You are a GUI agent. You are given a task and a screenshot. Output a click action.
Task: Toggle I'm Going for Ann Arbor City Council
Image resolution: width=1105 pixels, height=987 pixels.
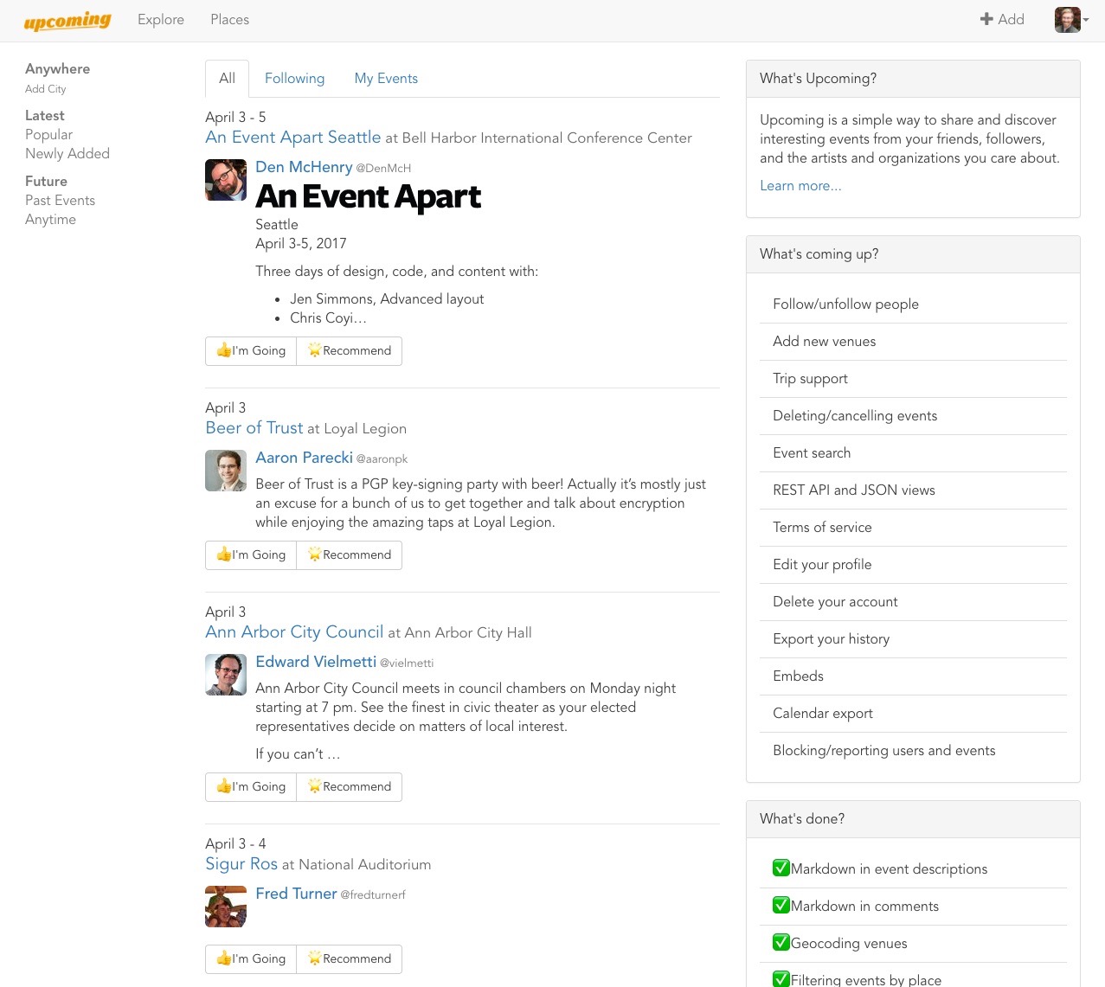pos(251,787)
